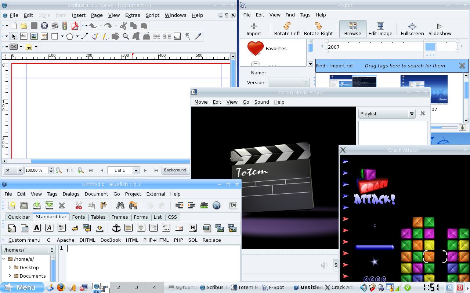Image resolution: width=470 pixels, height=293 pixels.
Task: Close Totem playlist sidebar with X
Action: (423, 114)
